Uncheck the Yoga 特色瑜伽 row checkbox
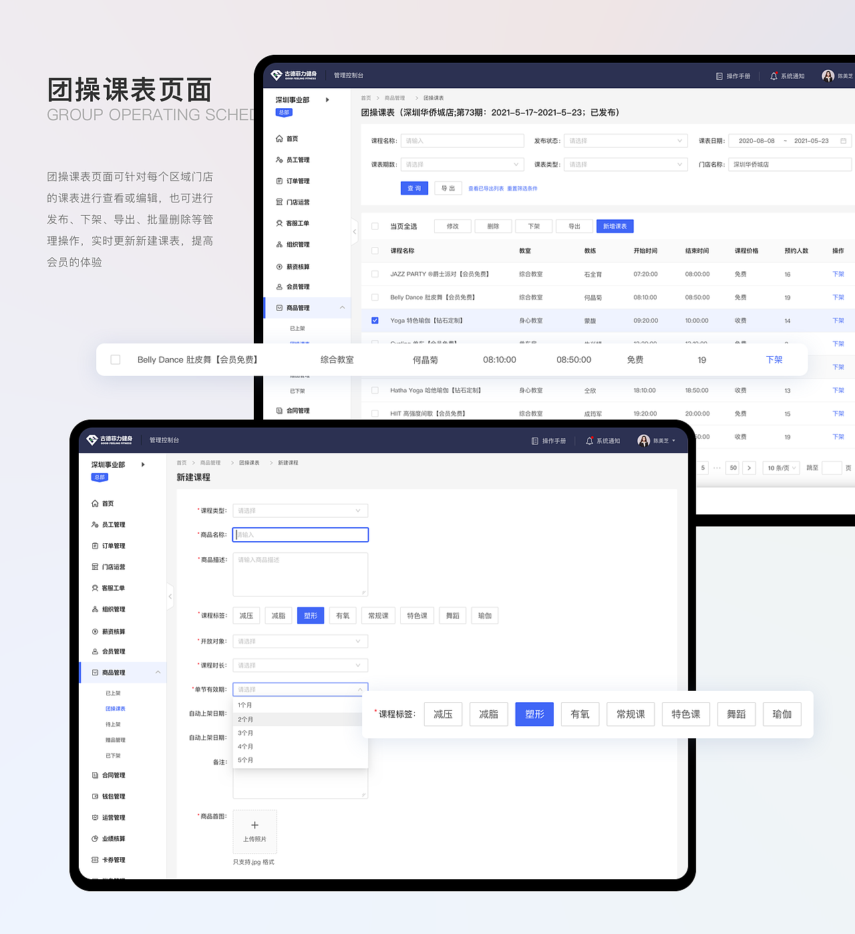The height and width of the screenshot is (934, 855). pos(375,320)
